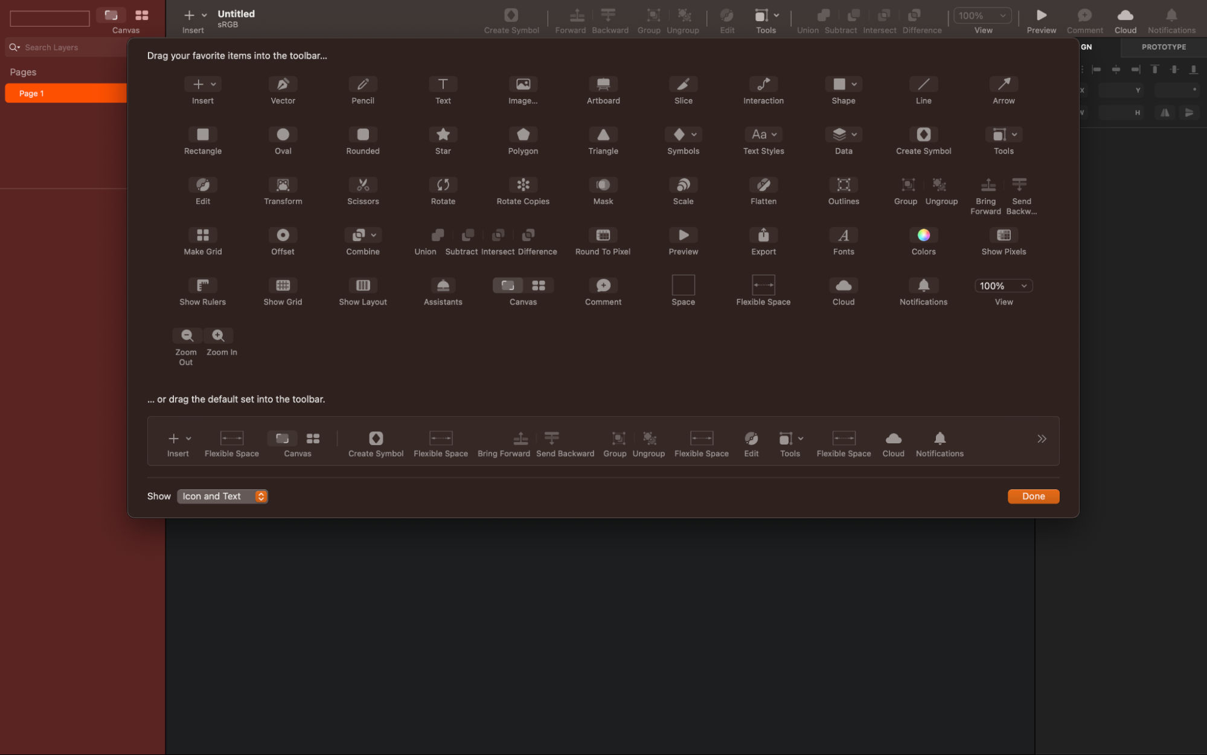Select the Arrow tool icon
1207x755 pixels.
click(1004, 84)
